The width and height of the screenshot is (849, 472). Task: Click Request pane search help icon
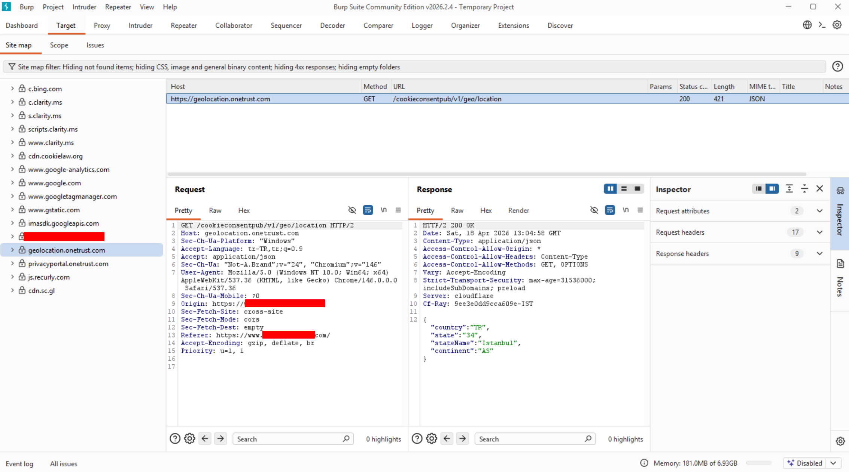tap(175, 438)
